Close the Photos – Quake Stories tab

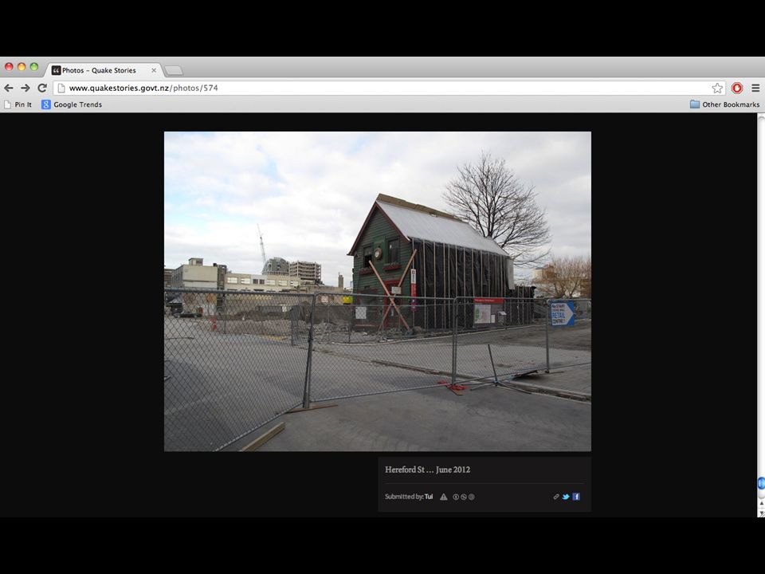(x=154, y=70)
